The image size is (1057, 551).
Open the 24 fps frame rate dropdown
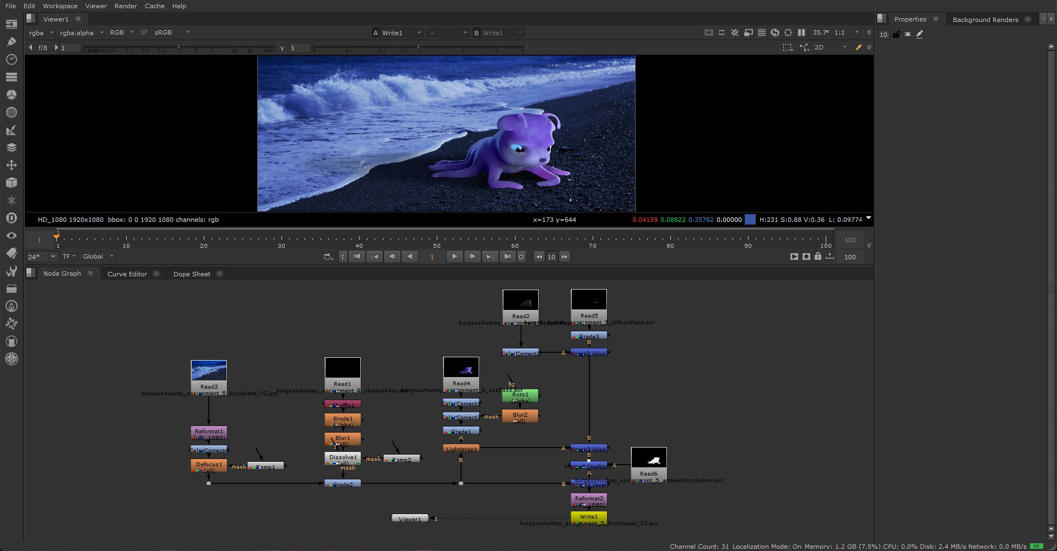(42, 257)
